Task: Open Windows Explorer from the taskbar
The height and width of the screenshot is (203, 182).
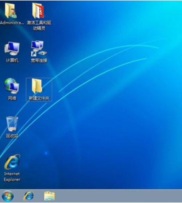Action: [49, 196]
